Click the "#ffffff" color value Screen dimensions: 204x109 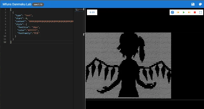33,30
